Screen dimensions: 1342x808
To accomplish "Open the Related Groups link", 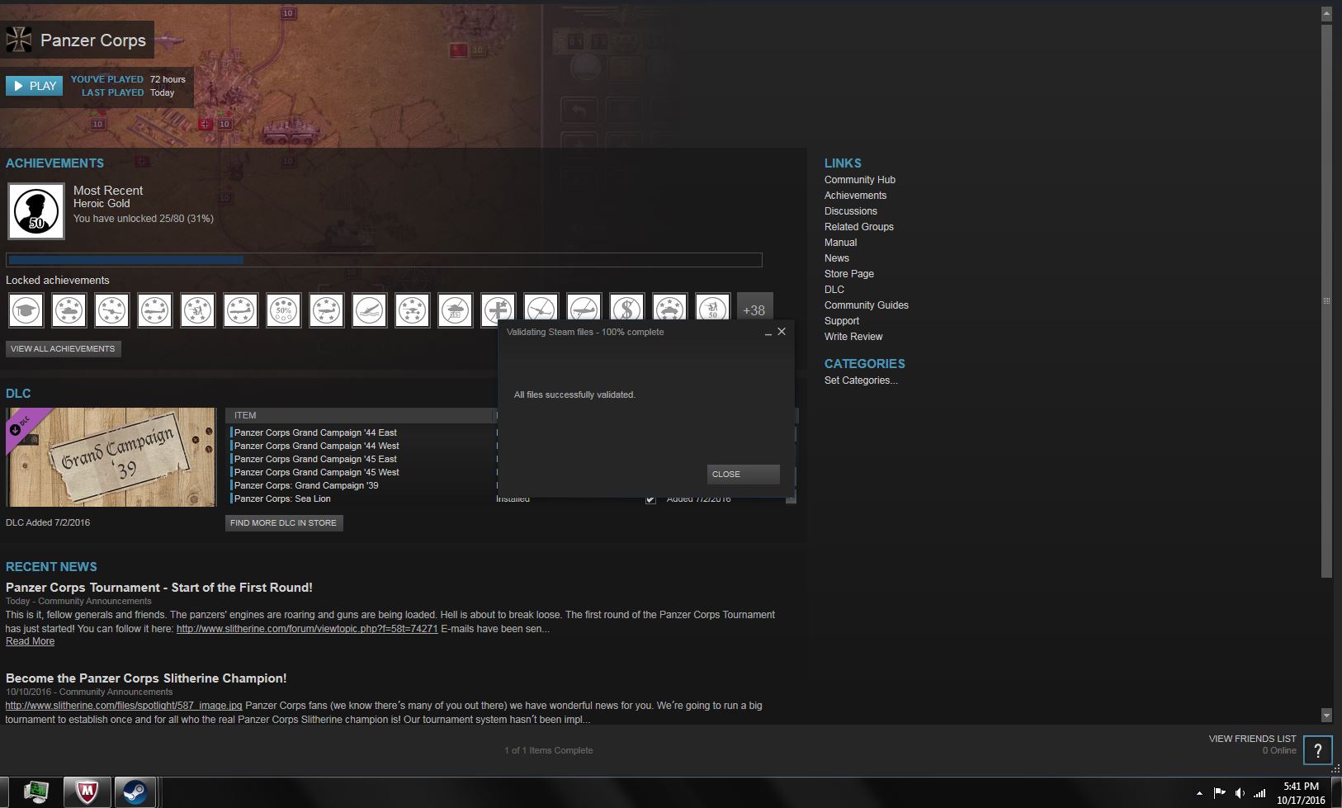I will click(x=858, y=227).
